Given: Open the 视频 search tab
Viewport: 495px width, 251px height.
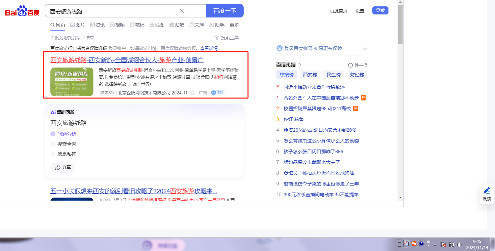Looking at the screenshot, I should (x=117, y=25).
